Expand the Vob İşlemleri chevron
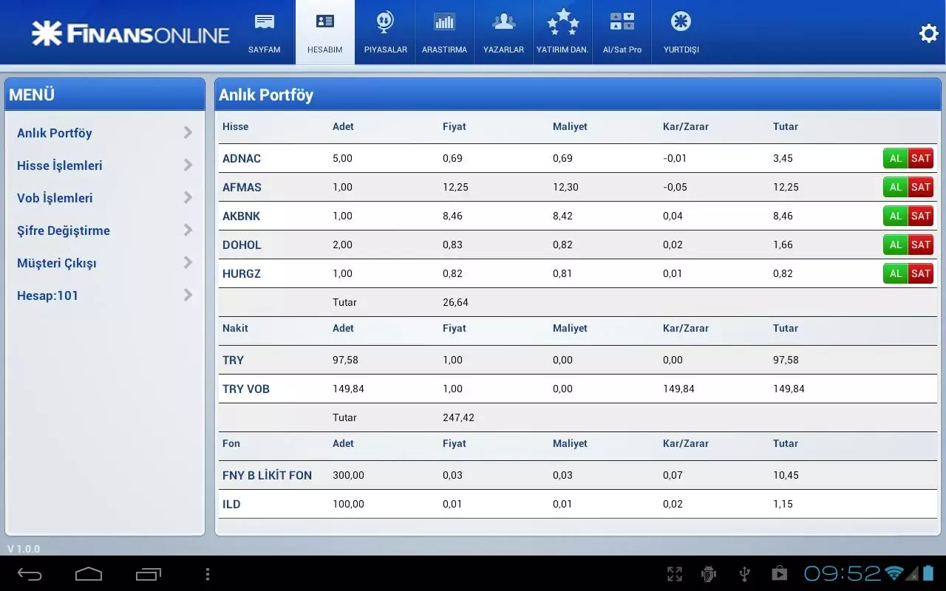The width and height of the screenshot is (946, 591). [x=188, y=198]
